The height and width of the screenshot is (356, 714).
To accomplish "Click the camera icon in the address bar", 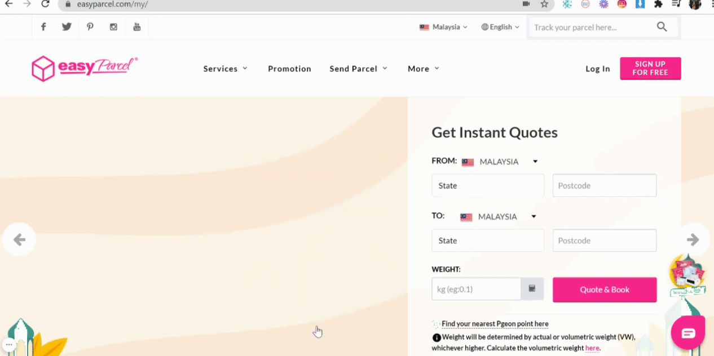I will pos(526,4).
